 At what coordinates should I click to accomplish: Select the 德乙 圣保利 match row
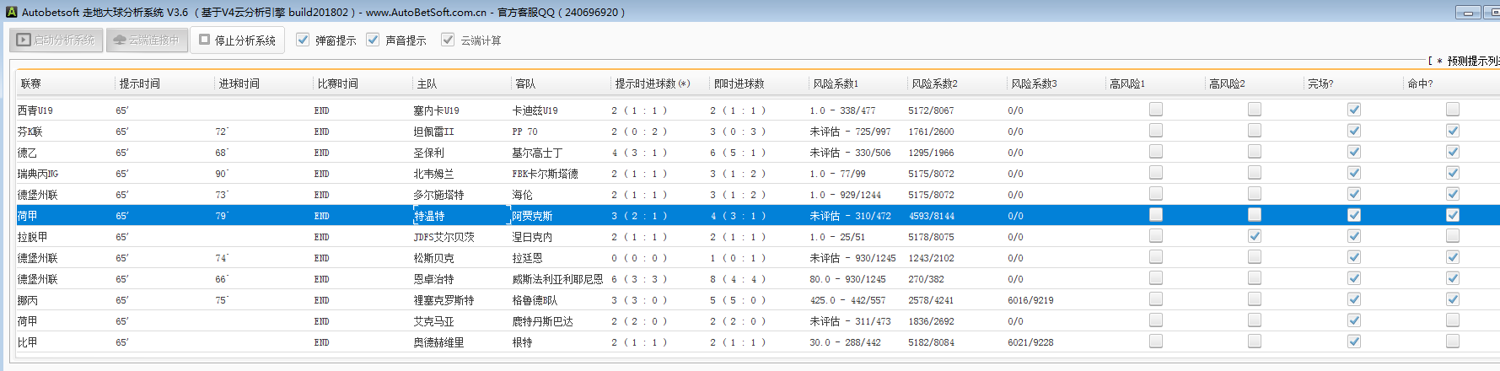[x=428, y=153]
